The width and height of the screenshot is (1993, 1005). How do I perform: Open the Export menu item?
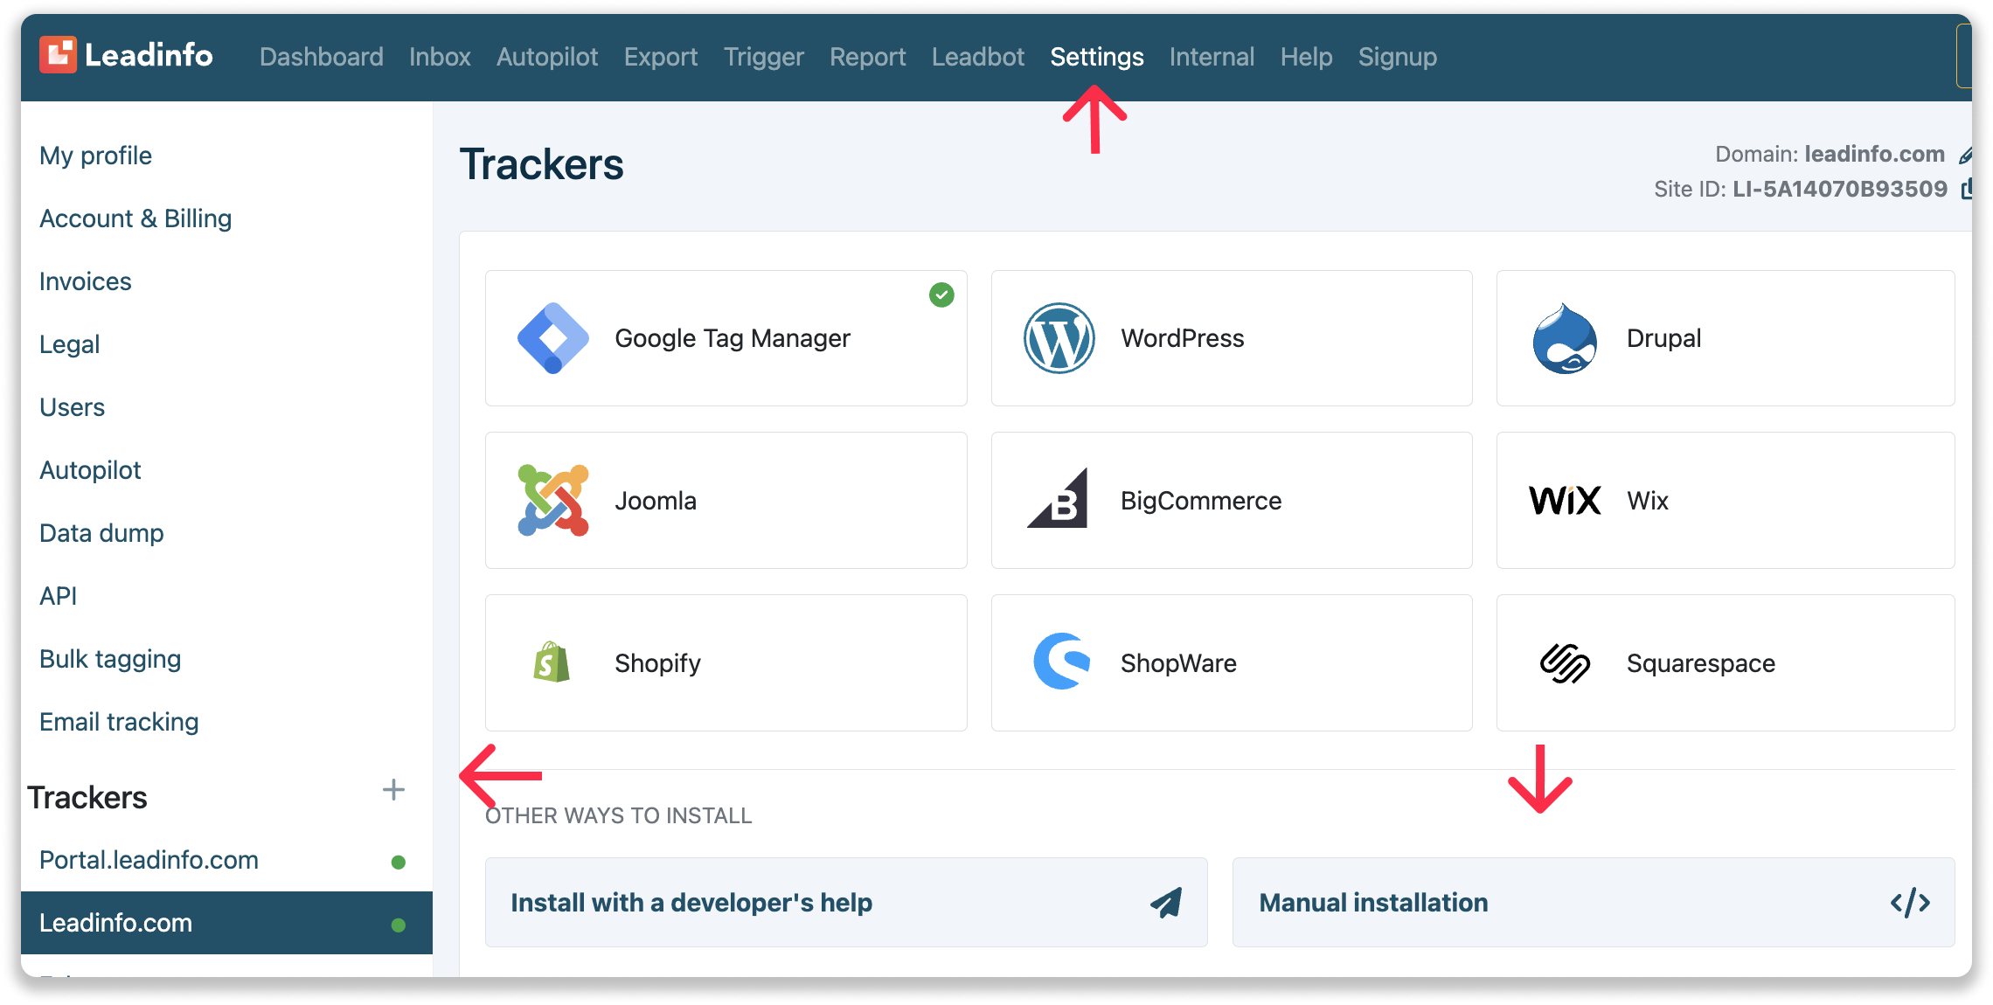[x=661, y=57]
